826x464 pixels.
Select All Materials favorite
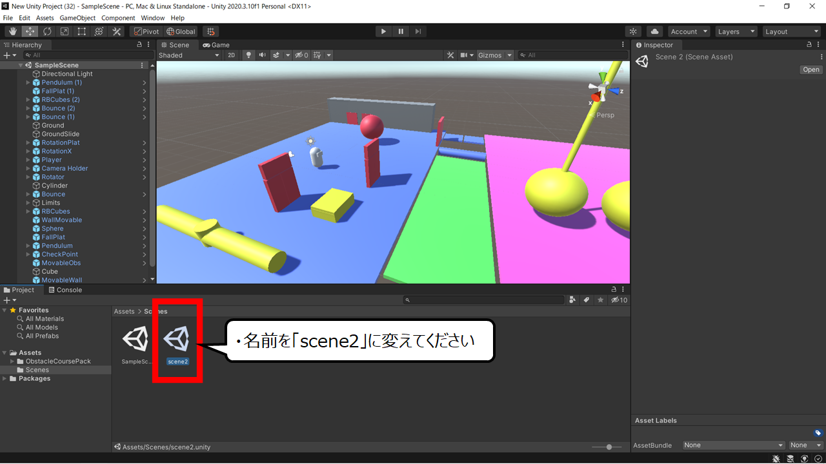coord(45,319)
